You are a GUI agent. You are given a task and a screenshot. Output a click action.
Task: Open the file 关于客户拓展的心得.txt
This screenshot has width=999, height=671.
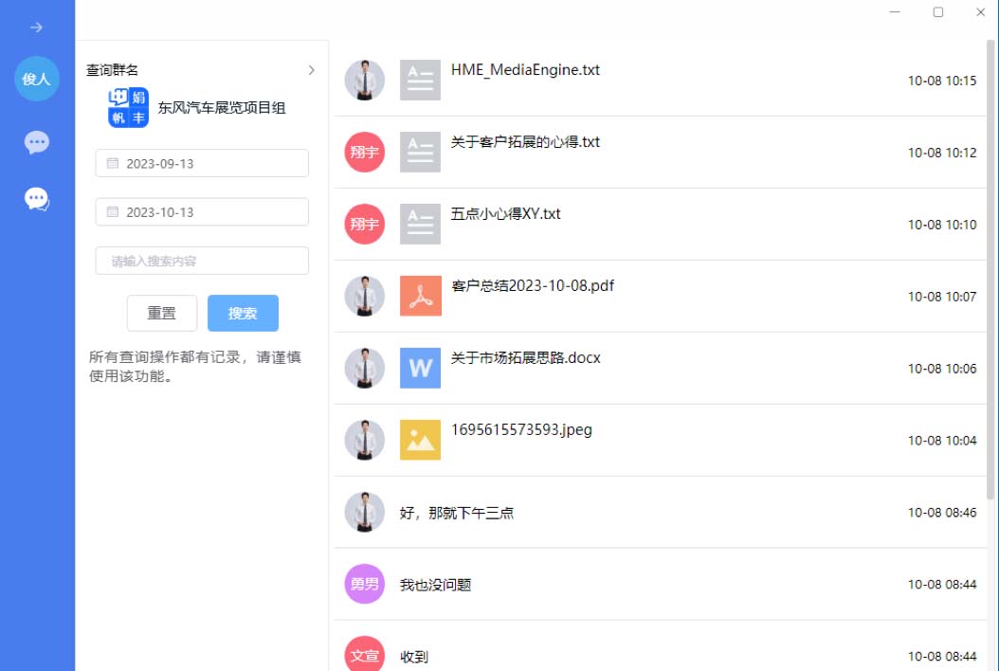[525, 142]
